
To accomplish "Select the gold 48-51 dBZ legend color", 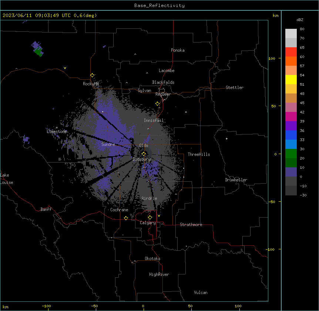I will pos(291,89).
